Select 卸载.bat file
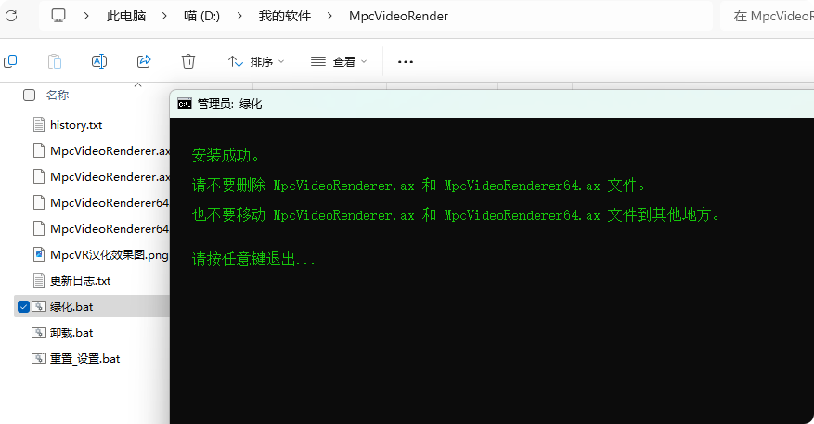Image resolution: width=814 pixels, height=424 pixels. 71,333
